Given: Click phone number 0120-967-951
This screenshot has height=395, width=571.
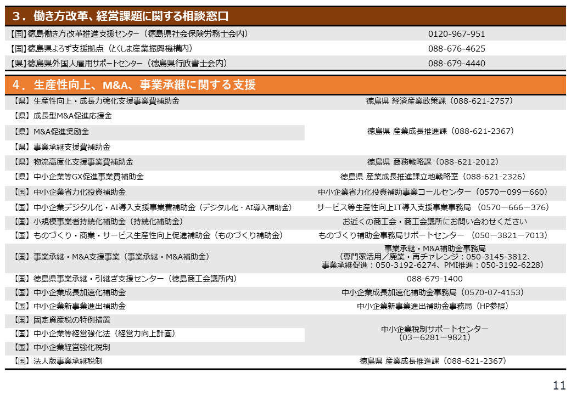Looking at the screenshot, I should click(457, 34).
